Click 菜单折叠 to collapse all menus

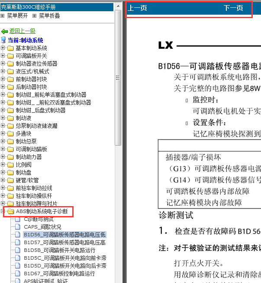49,16
